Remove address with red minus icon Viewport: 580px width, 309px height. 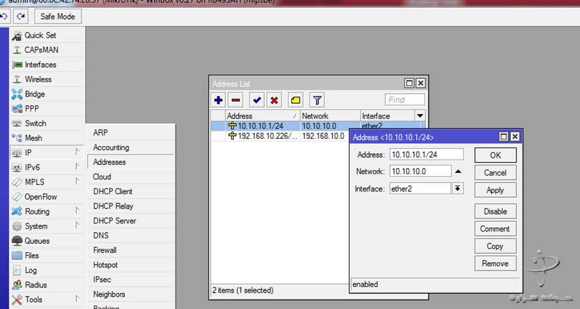coord(236,100)
